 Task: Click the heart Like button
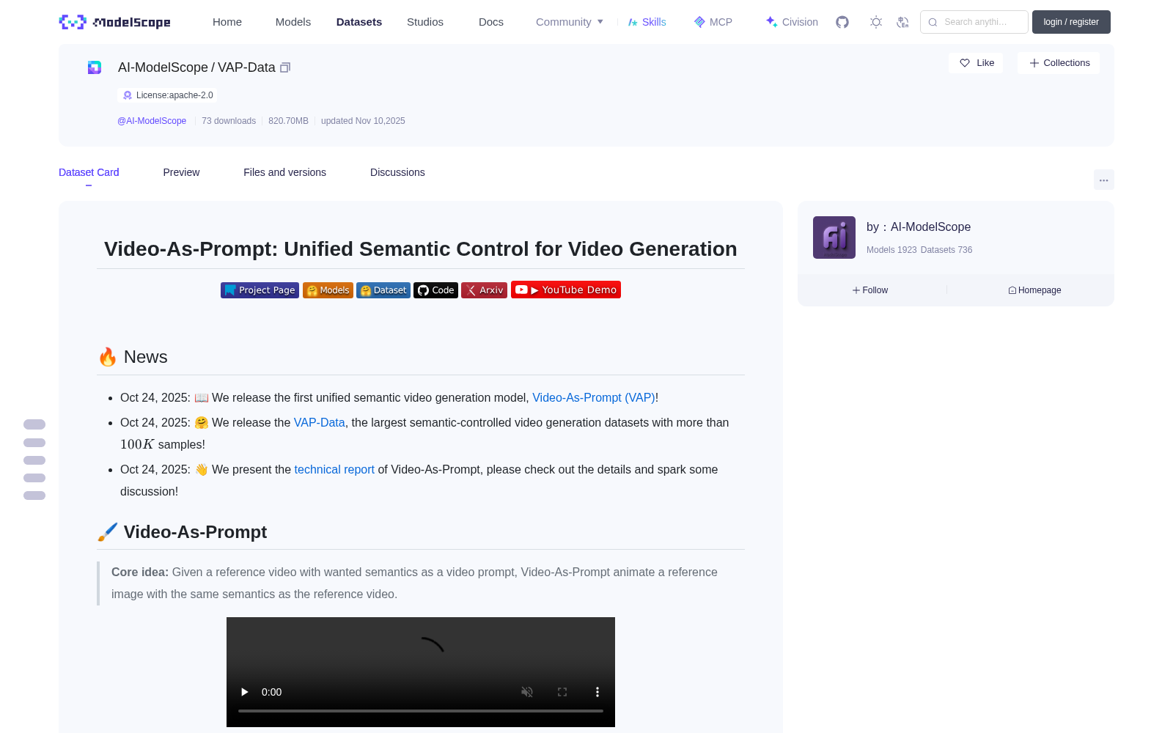pos(976,63)
